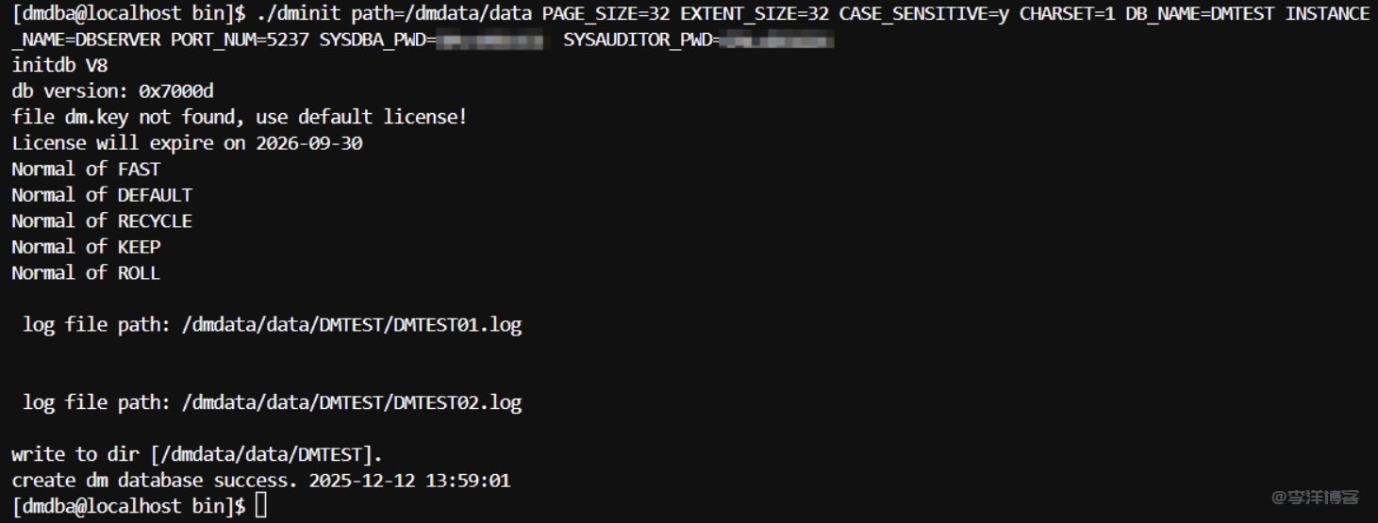Click the 'Normal of RECYCLE' line
The height and width of the screenshot is (523, 1378).
(x=102, y=221)
